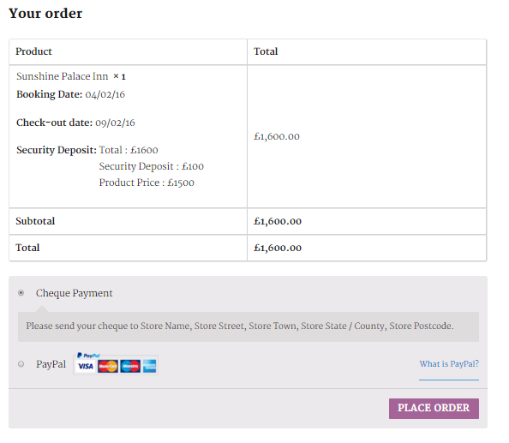Click the Maestro card icon
Viewport: 509px width, 443px height.
130,366
